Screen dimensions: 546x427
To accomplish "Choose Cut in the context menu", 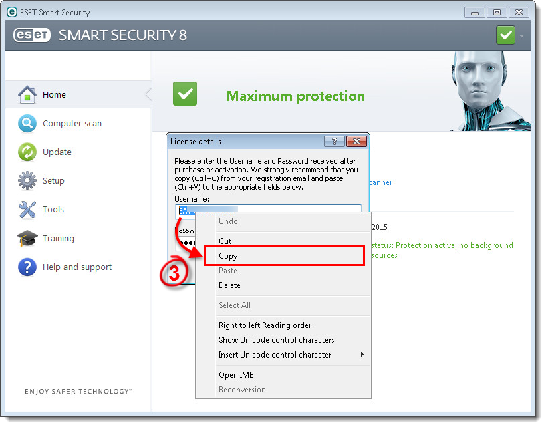I will 225,241.
